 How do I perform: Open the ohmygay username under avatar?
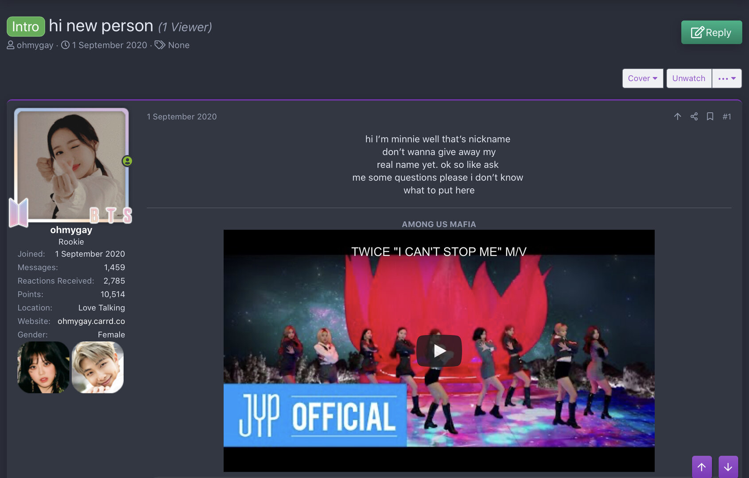(71, 230)
